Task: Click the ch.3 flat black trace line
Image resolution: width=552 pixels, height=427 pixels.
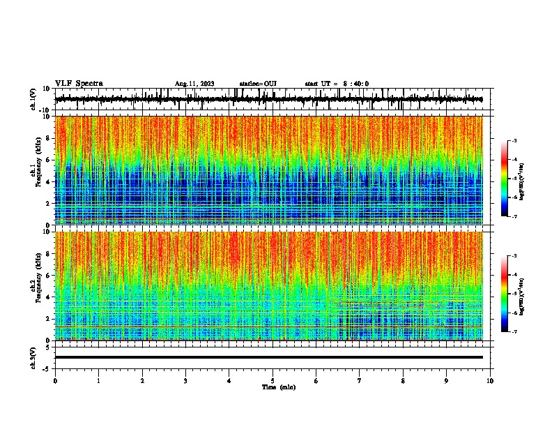Action: (x=268, y=357)
